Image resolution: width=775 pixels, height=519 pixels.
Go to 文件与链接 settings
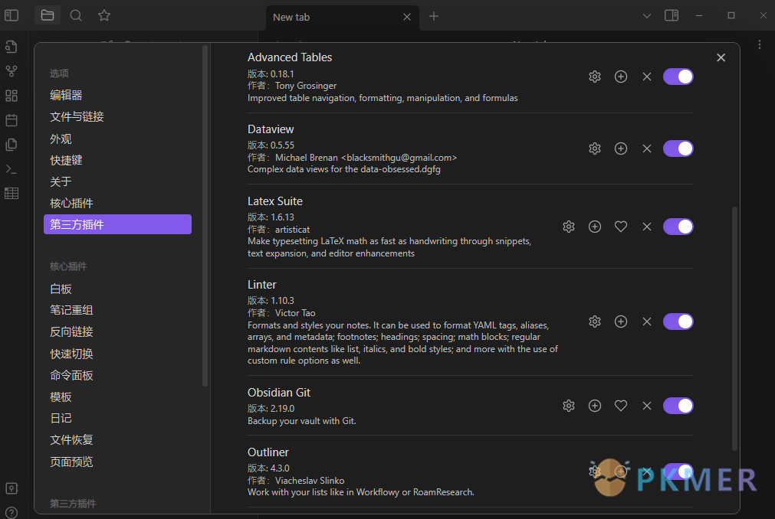[x=117, y=117]
